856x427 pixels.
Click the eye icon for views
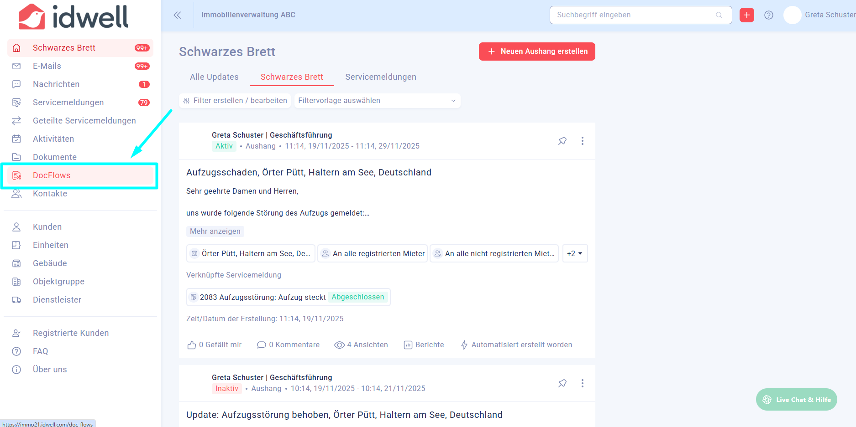(340, 345)
